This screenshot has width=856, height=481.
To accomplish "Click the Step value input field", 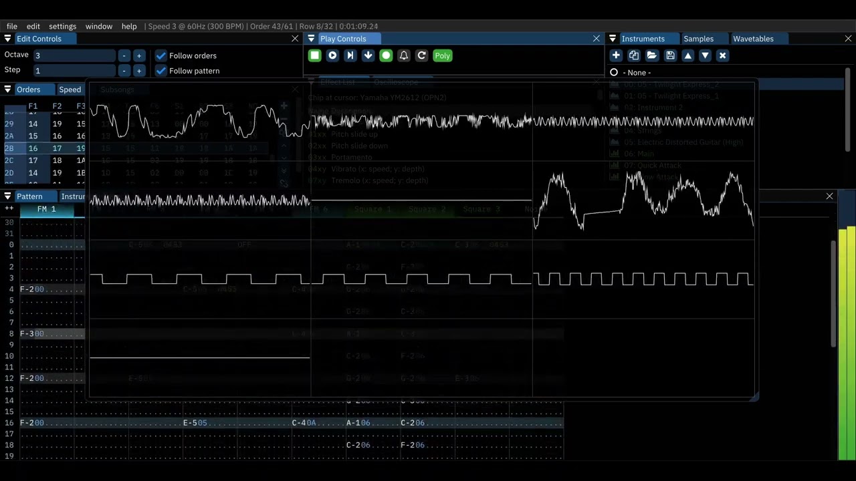I will click(x=74, y=70).
